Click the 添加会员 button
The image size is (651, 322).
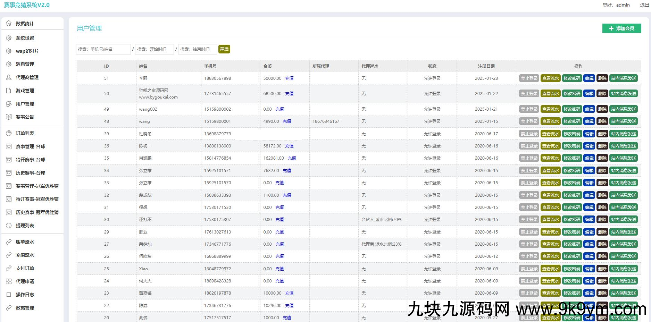point(621,28)
